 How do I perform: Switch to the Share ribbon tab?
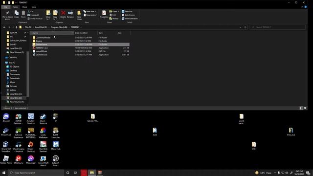(24, 7)
